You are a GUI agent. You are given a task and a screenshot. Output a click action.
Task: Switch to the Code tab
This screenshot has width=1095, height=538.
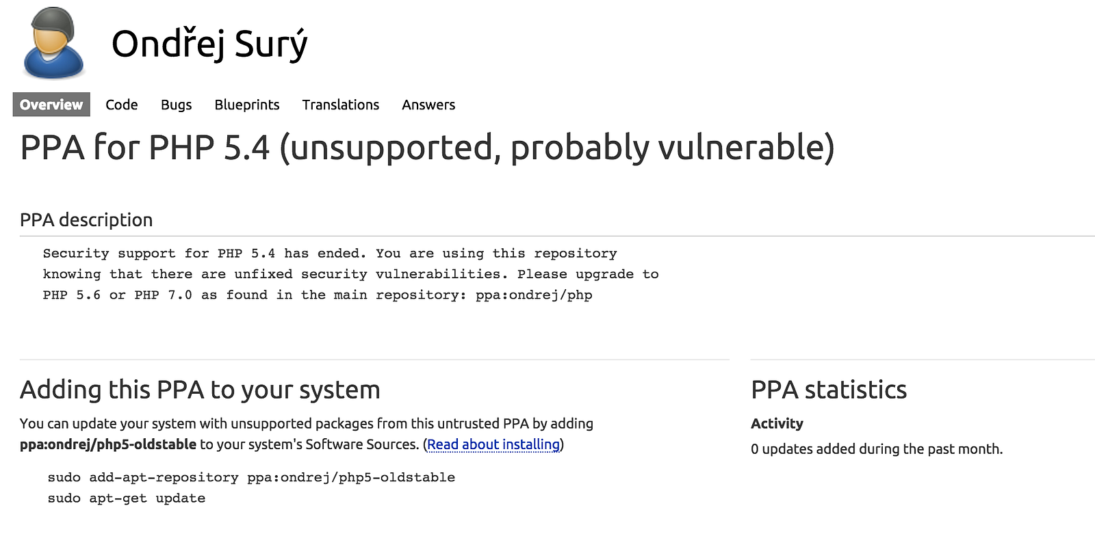click(x=122, y=105)
